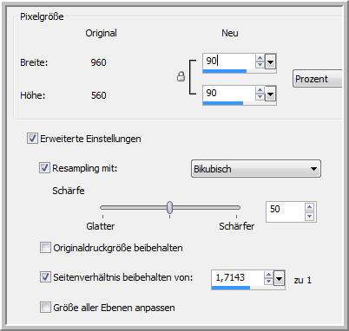Uncheck Erweiterte Einstellungen checkbox
Screen dimensions: 349x331
32,139
